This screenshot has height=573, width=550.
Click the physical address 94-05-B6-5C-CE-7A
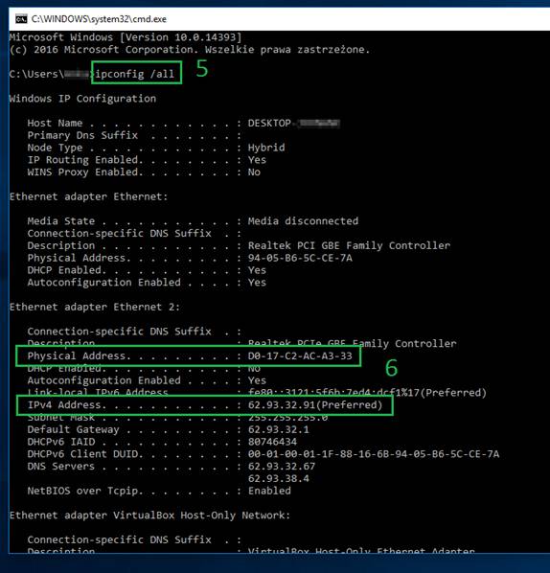pos(300,258)
